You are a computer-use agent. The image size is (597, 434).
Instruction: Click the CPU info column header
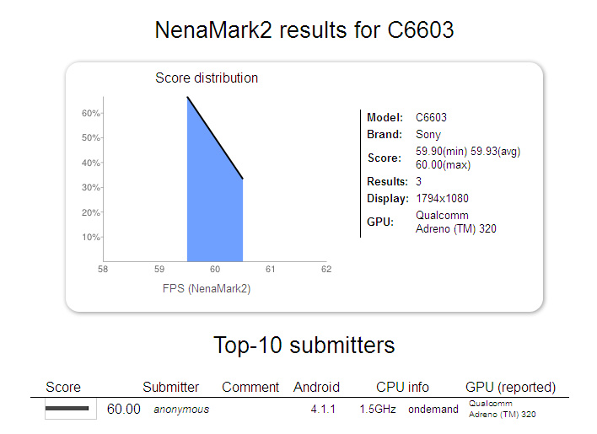point(402,387)
